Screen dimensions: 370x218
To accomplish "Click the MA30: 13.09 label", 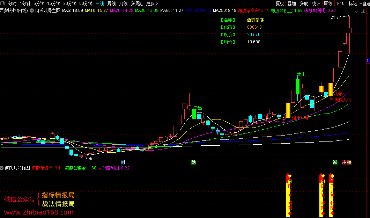I will pos(147,10).
